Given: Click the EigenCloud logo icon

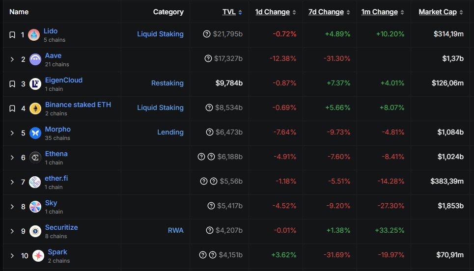Looking at the screenshot, I should pyautogui.click(x=35, y=84).
